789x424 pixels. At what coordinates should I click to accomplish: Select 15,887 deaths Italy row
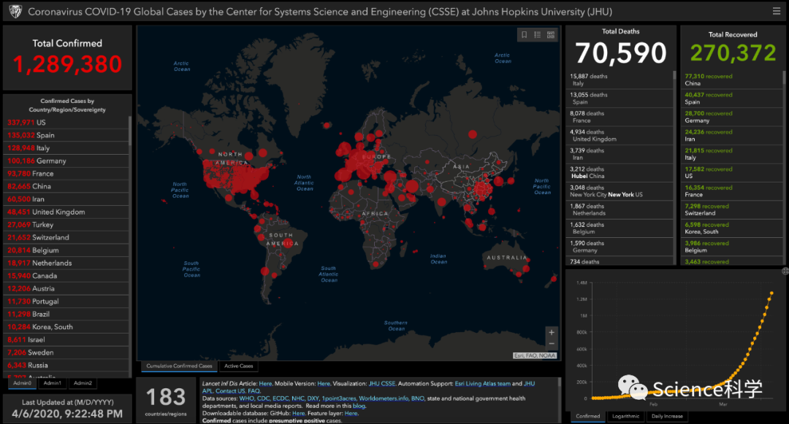coord(620,80)
